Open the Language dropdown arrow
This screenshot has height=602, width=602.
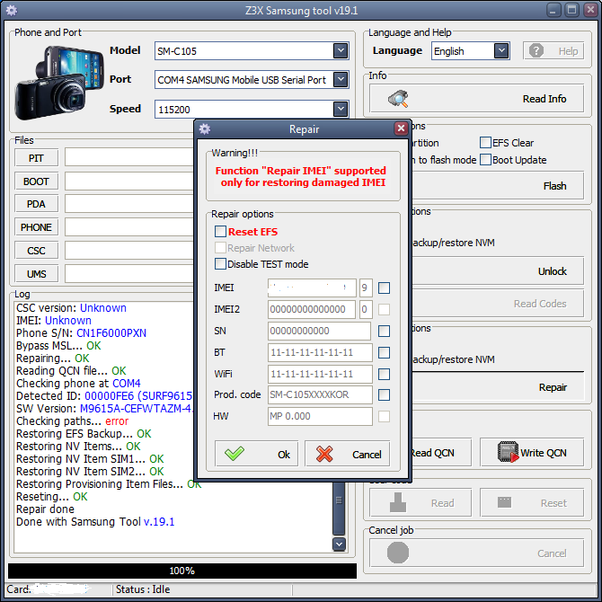[x=501, y=50]
